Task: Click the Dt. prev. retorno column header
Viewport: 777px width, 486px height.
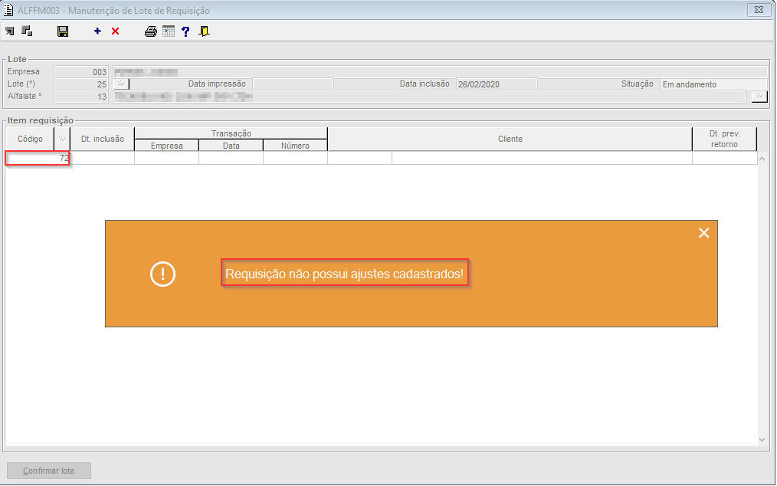Action: 724,139
